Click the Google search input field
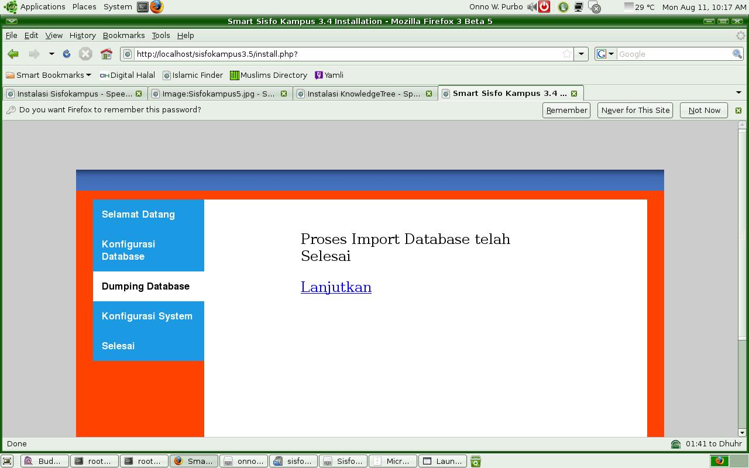Screen dimensions: 749x468 click(x=673, y=54)
